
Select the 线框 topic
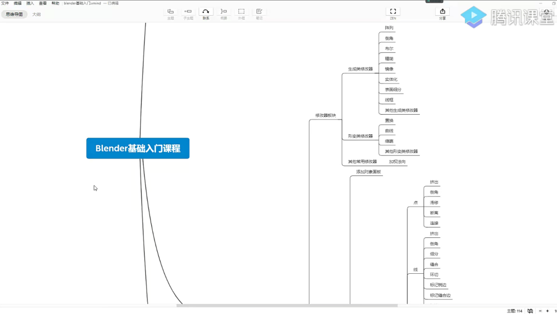[x=389, y=100]
